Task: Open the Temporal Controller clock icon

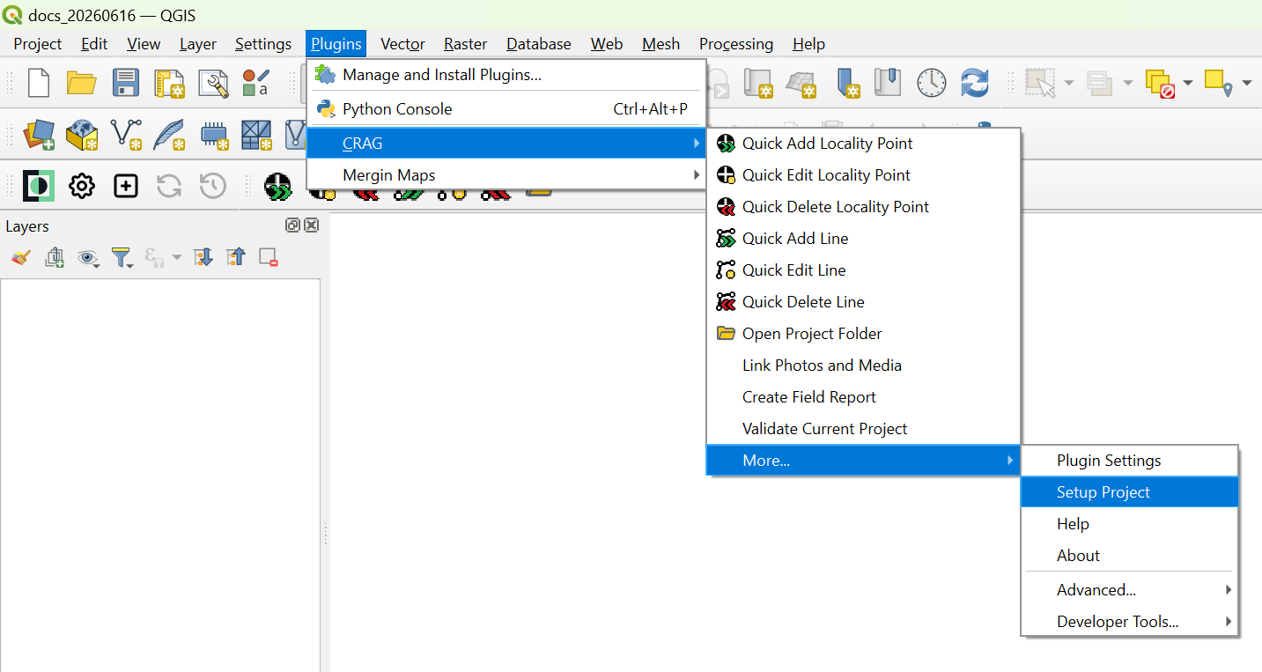Action: (x=931, y=83)
